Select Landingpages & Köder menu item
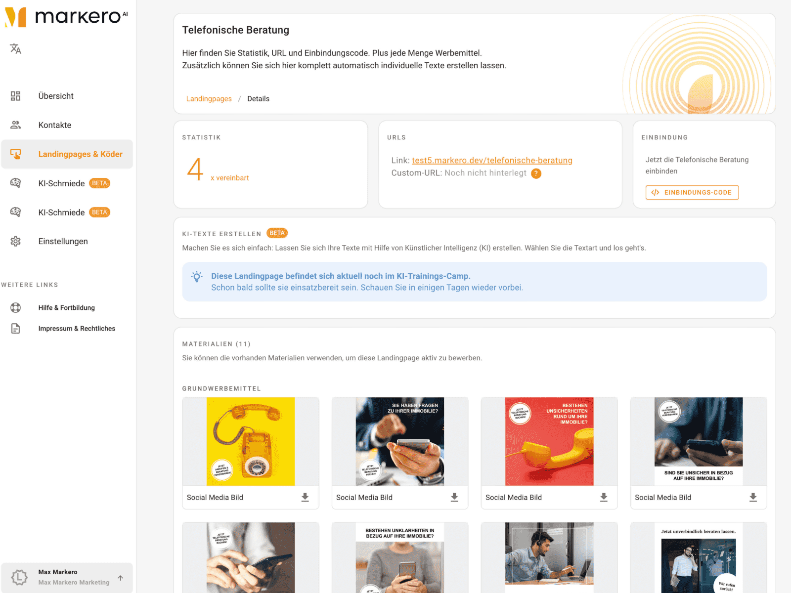Image resolution: width=791 pixels, height=593 pixels. tap(67, 154)
